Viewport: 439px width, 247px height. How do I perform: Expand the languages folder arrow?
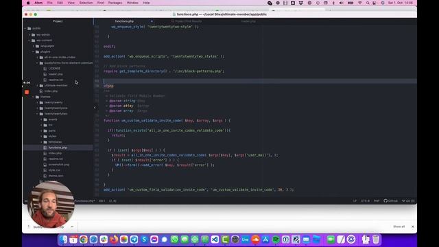(x=34, y=46)
